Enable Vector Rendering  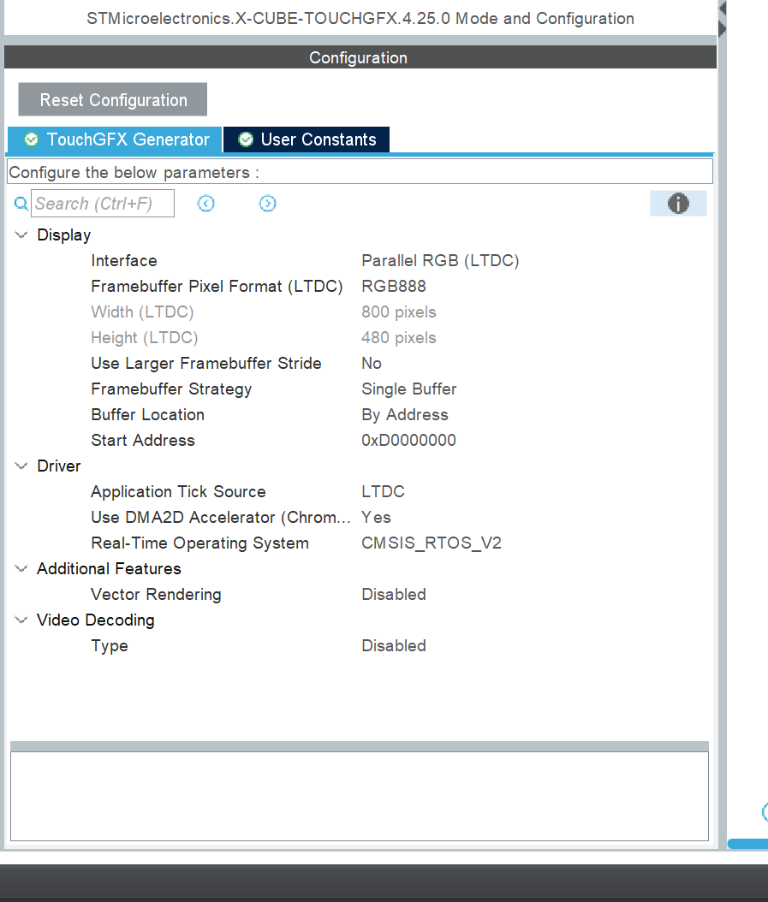tap(394, 594)
